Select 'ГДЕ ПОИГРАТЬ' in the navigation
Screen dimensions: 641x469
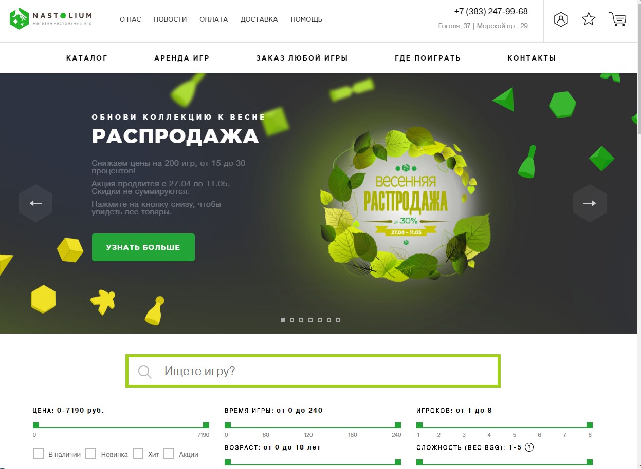428,58
